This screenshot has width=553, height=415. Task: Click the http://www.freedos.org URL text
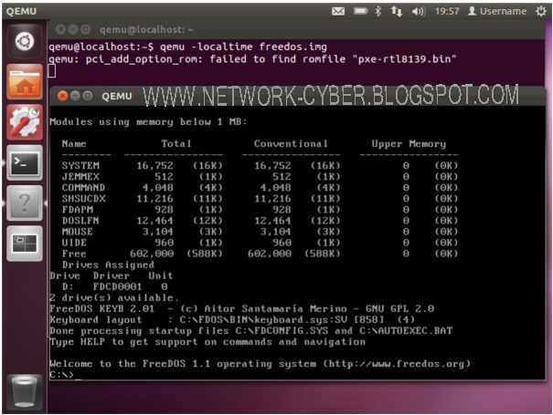coord(397,364)
